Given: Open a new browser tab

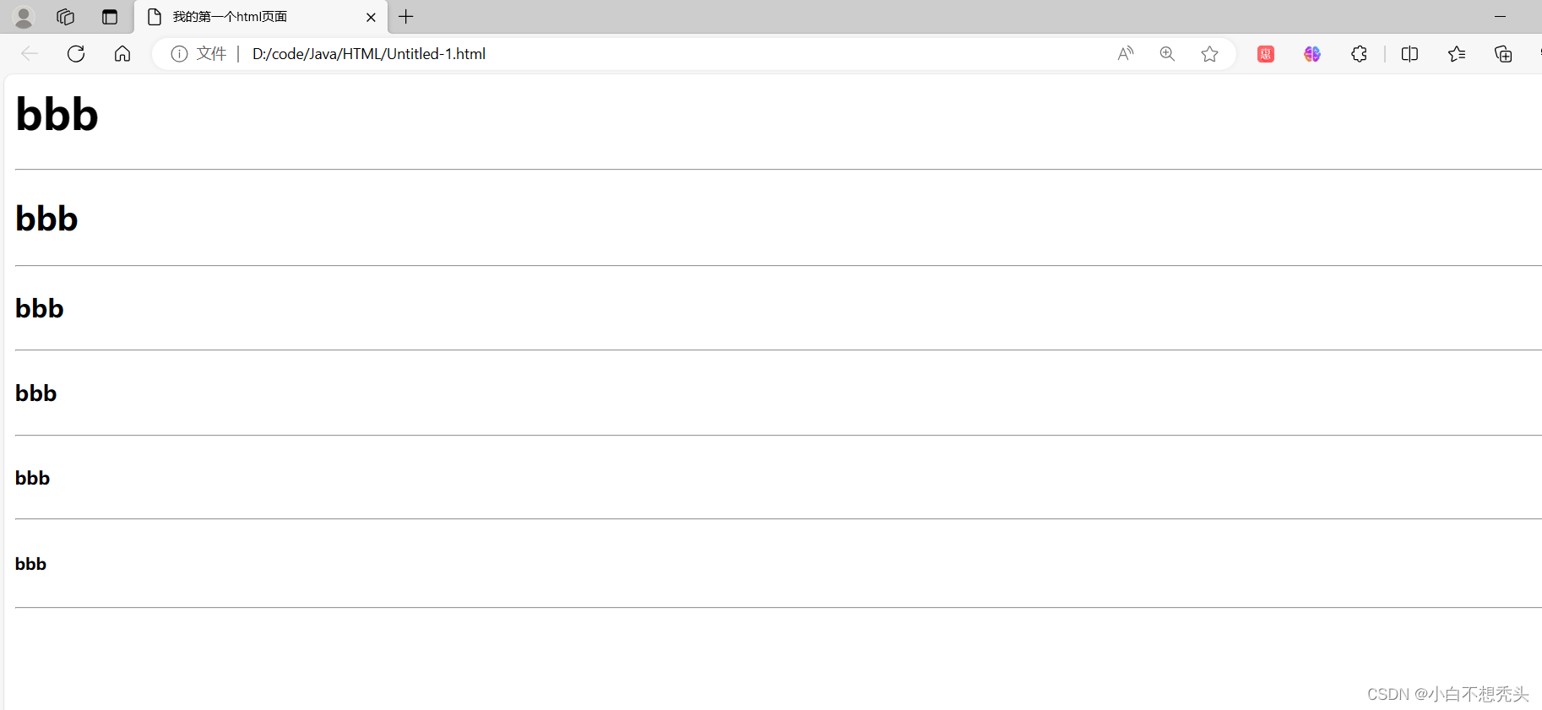Looking at the screenshot, I should 406,17.
